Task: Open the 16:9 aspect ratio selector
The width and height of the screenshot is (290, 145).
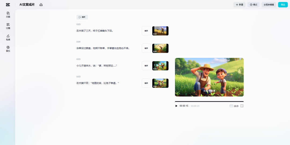Action: pyautogui.click(x=234, y=106)
